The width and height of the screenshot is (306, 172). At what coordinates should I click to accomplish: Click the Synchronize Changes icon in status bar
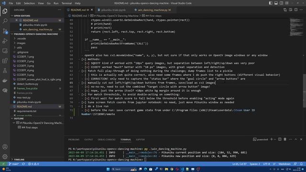click(23, 164)
